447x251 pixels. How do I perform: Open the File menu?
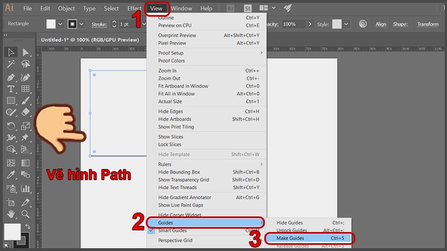point(27,8)
